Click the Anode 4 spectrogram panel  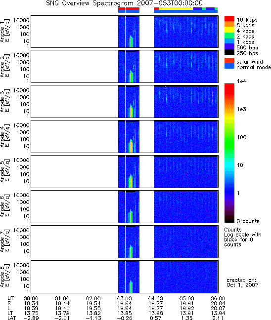tap(125, 136)
